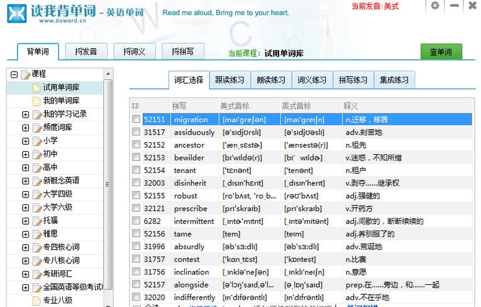The width and height of the screenshot is (481, 307).
Task: Select 试用单词库 in course tree
Action: tap(61, 87)
